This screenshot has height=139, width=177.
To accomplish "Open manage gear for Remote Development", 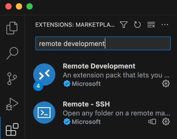I will click(166, 84).
